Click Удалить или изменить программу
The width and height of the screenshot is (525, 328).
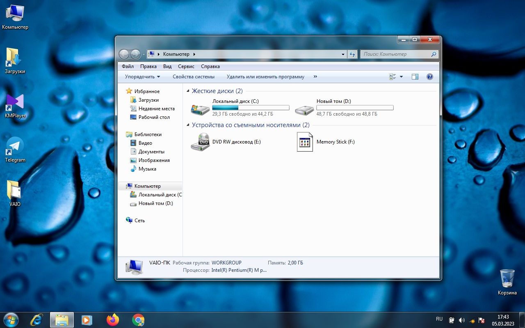(265, 77)
